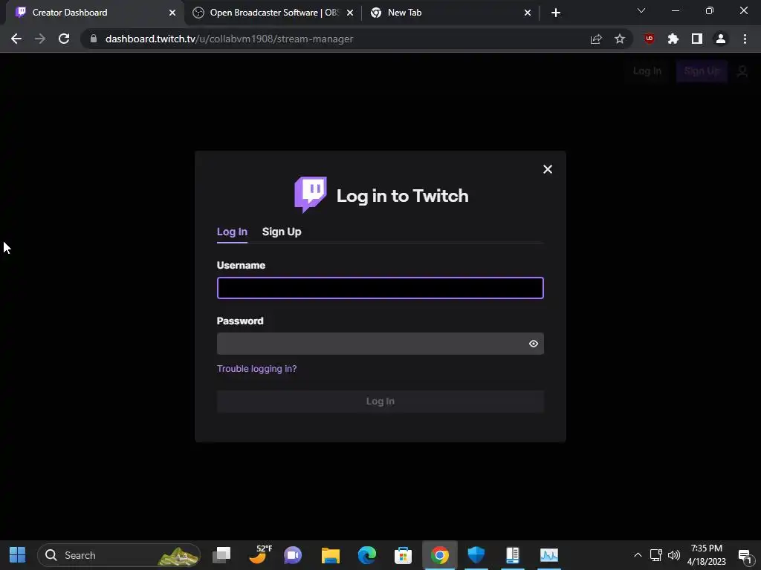The width and height of the screenshot is (761, 570).
Task: Open a new browser tab with plus button
Action: coord(556,13)
